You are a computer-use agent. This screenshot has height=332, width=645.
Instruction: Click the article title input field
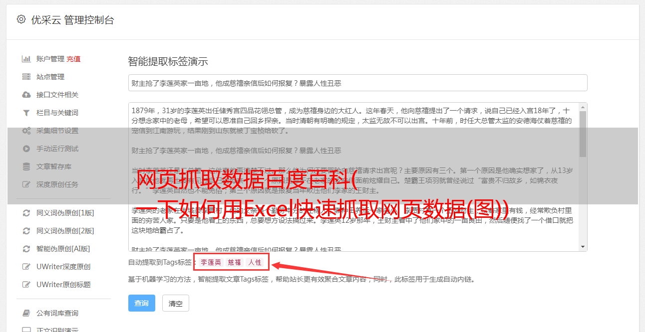(357, 83)
